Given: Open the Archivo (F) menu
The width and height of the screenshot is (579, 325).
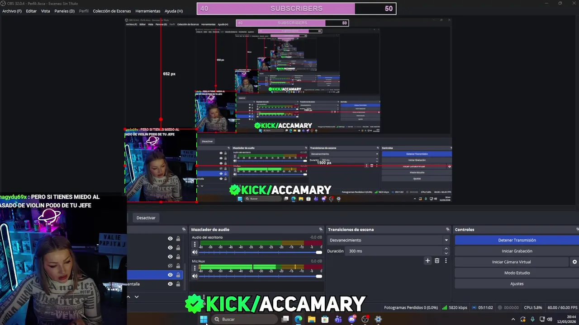Looking at the screenshot, I should pyautogui.click(x=12, y=11).
